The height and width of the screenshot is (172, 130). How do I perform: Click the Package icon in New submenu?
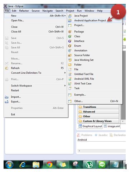point(70,31)
